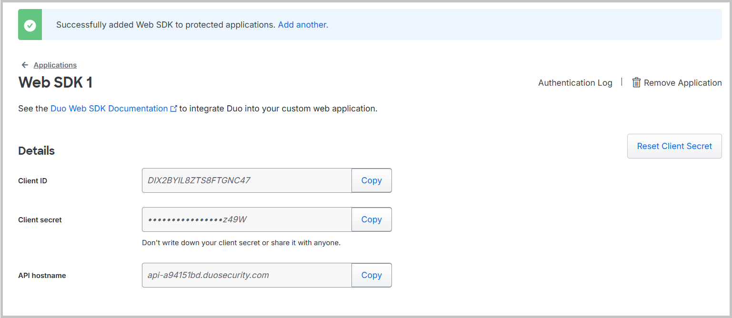Open the Authentication Log
This screenshot has height=318, width=732.
pyautogui.click(x=575, y=83)
